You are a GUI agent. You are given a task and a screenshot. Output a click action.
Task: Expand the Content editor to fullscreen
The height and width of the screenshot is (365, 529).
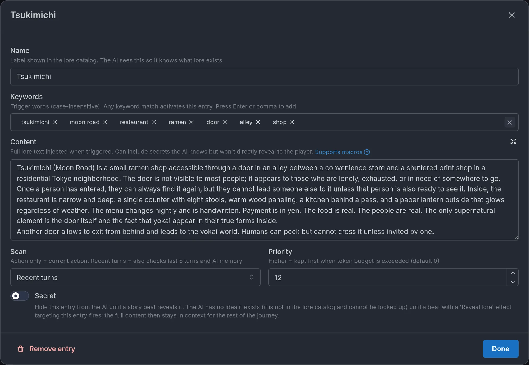[513, 141]
